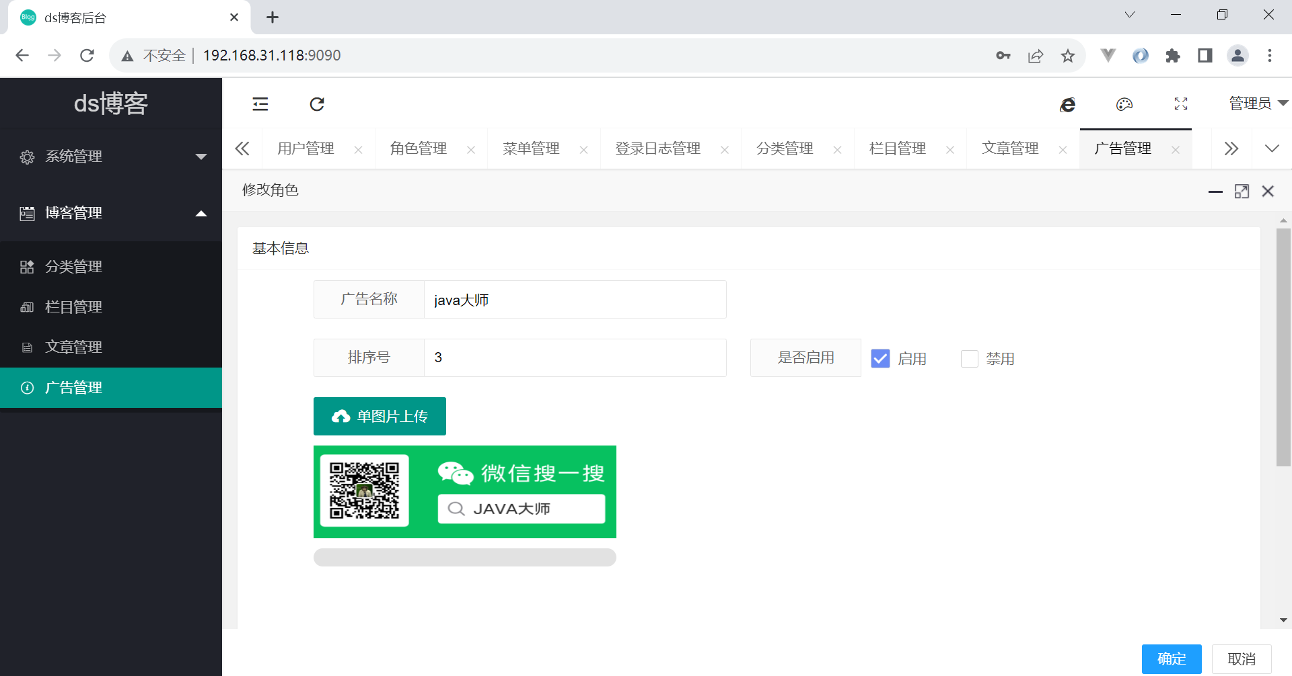Maximize the 修改角色 dialog
Image resolution: width=1292 pixels, height=676 pixels.
(1242, 192)
